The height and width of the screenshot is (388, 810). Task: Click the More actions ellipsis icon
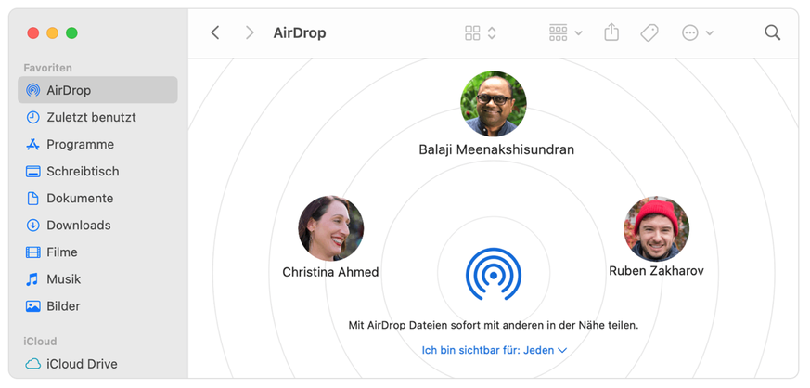pyautogui.click(x=690, y=33)
